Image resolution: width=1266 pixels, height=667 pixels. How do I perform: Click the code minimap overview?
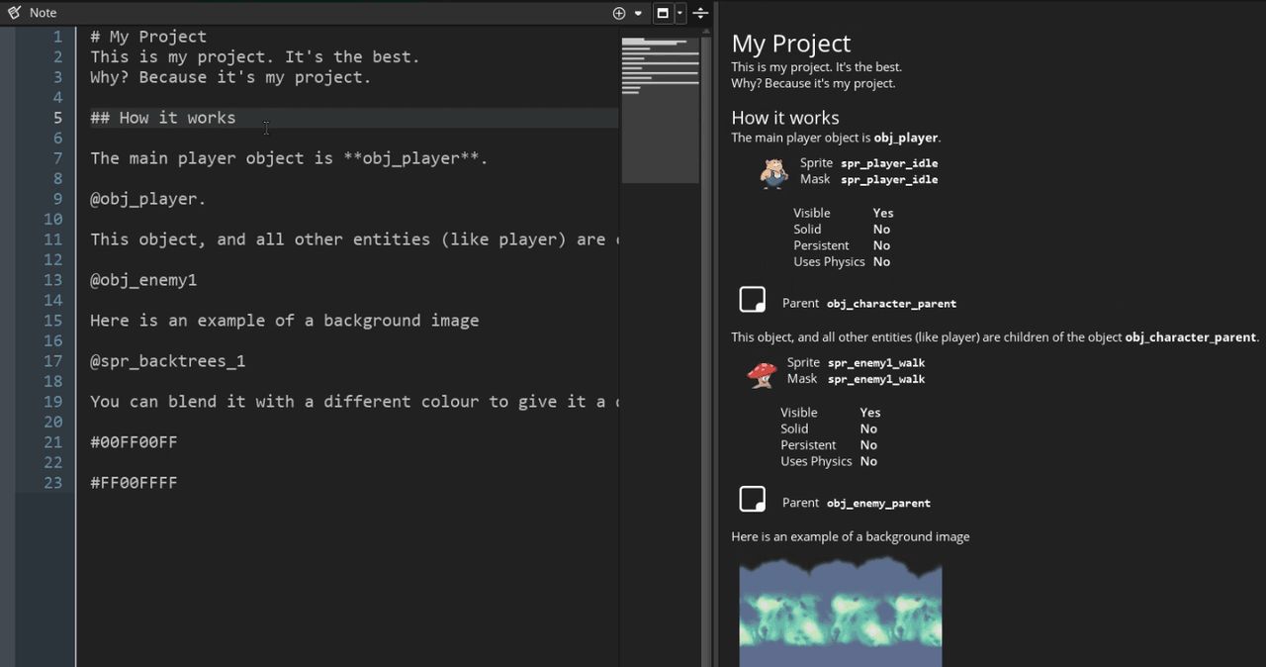click(660, 109)
